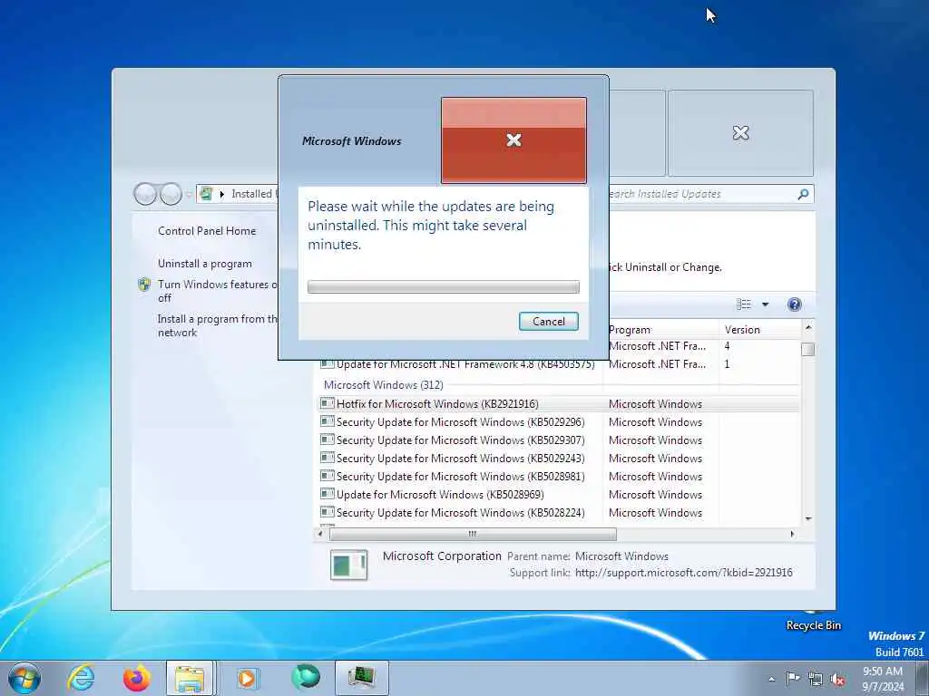
Task: Cancel the update uninstall dialog
Action: point(548,322)
